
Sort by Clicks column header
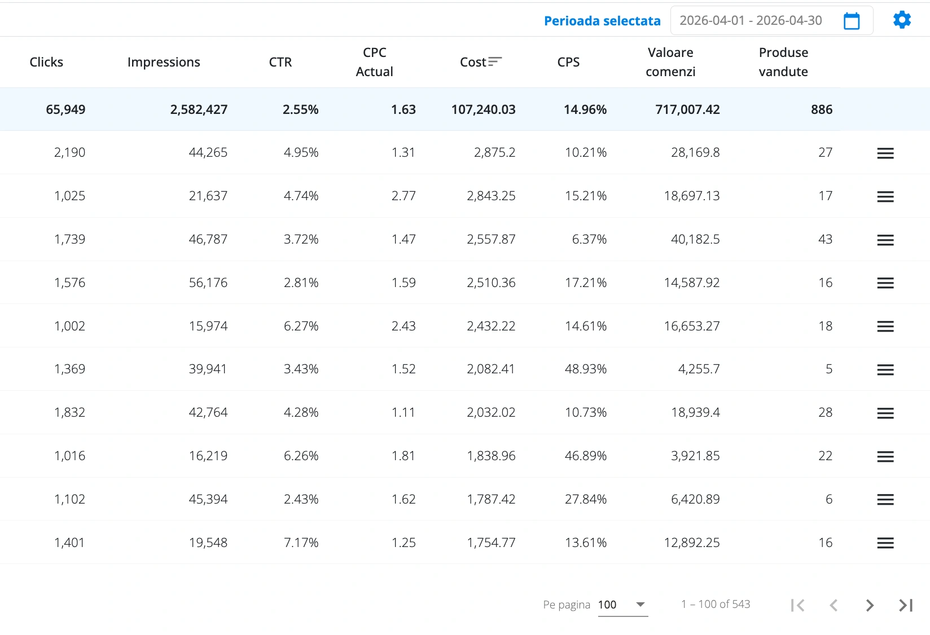(46, 62)
